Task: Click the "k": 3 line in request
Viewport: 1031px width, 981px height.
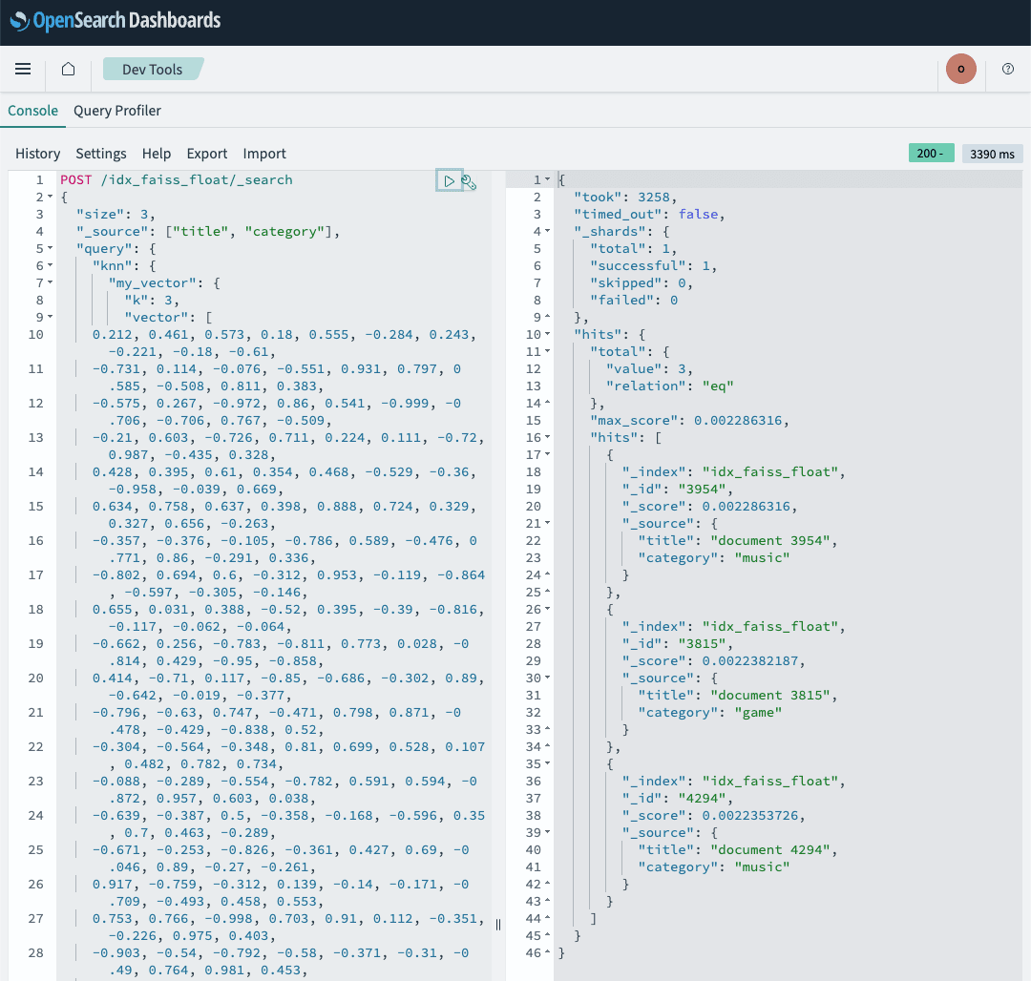Action: coord(152,301)
